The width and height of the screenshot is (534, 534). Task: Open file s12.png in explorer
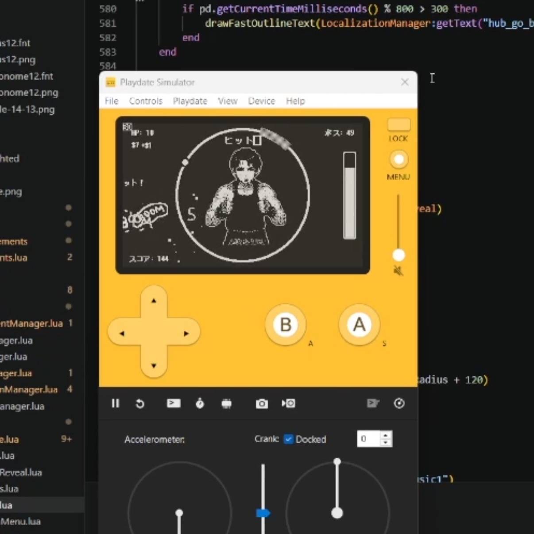point(18,59)
